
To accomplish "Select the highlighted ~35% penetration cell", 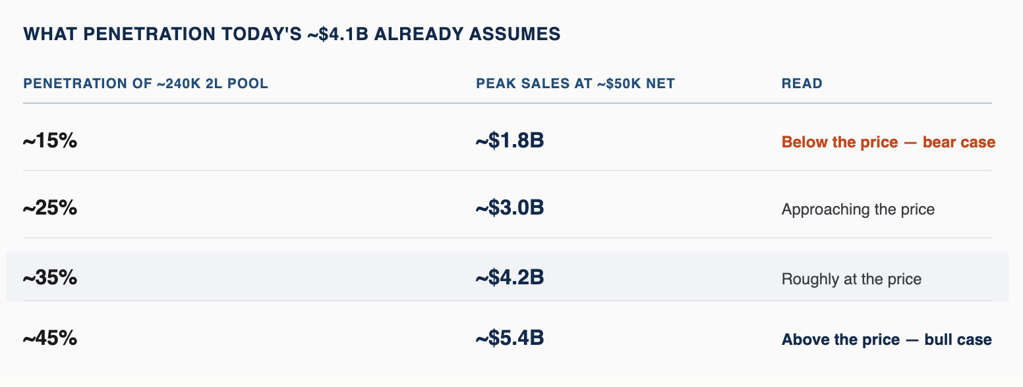I will tap(50, 278).
